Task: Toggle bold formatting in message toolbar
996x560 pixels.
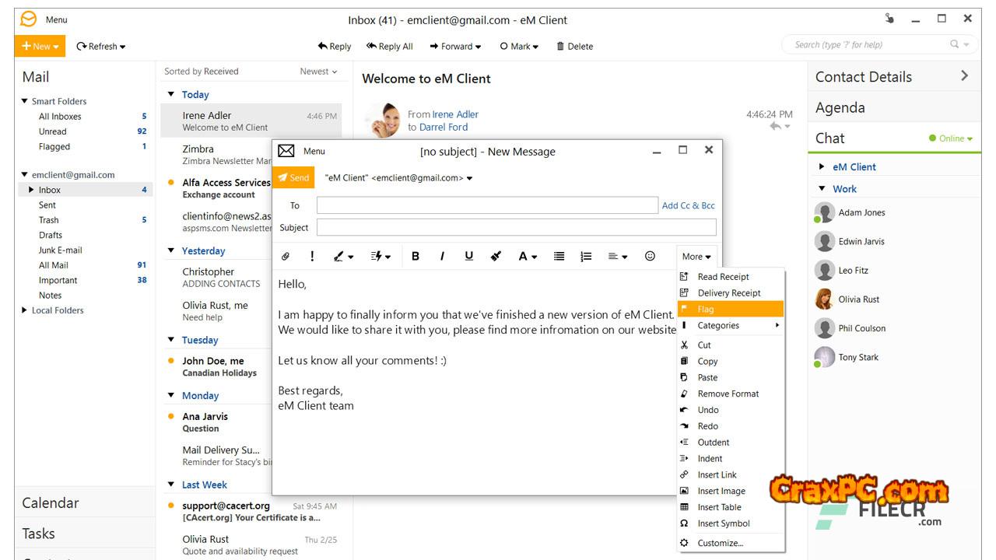Action: pyautogui.click(x=416, y=257)
